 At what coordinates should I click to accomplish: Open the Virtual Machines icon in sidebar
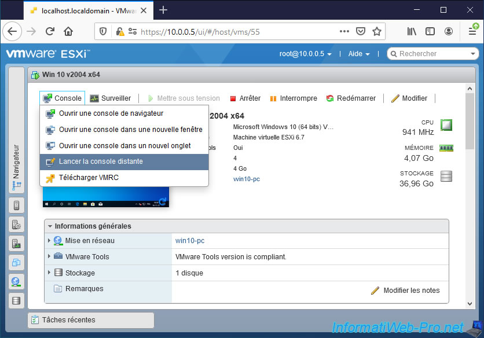pos(16,263)
